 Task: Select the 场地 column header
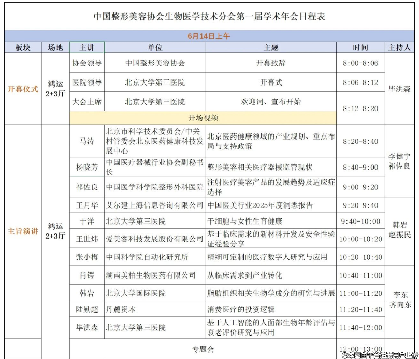click(55, 48)
